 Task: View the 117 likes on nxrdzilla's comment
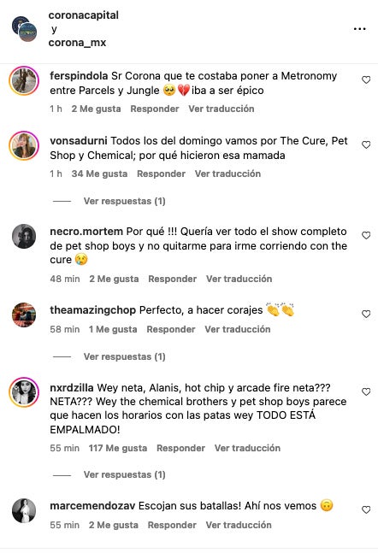(x=118, y=448)
